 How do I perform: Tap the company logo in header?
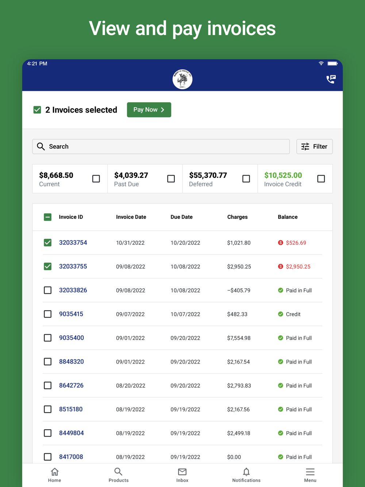coord(182,79)
